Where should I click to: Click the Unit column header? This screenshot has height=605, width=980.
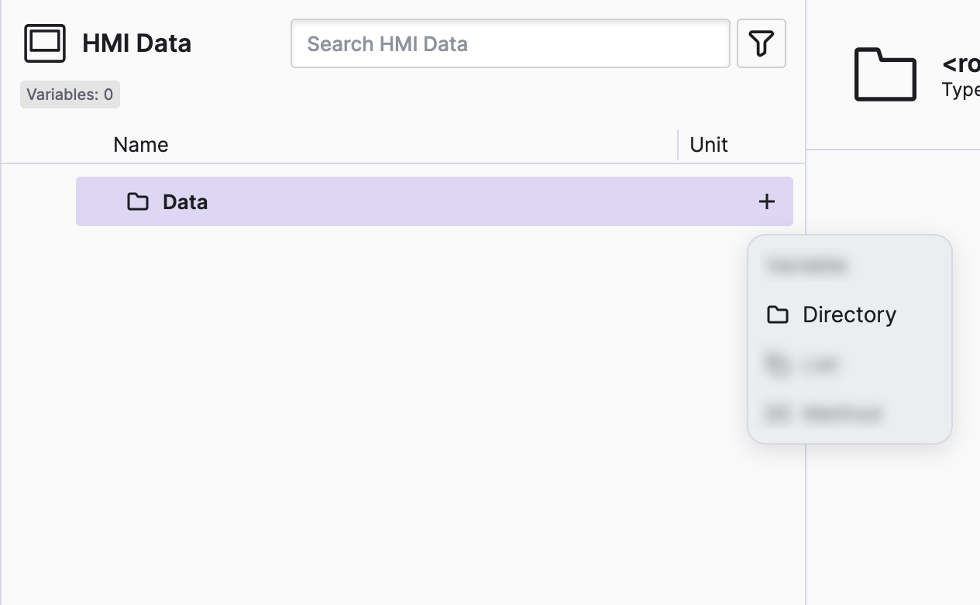pyautogui.click(x=708, y=145)
